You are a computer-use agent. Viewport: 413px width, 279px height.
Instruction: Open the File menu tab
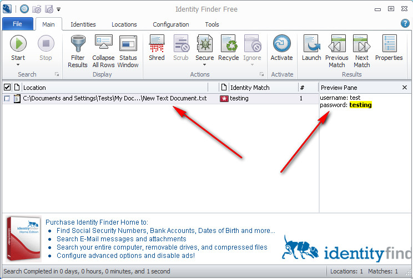point(17,24)
